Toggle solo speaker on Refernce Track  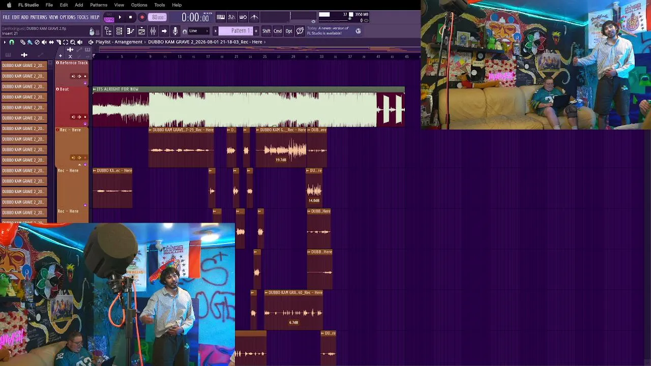[x=79, y=76]
